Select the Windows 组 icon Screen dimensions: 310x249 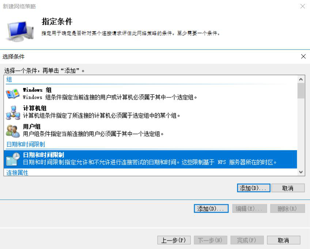coord(13,94)
